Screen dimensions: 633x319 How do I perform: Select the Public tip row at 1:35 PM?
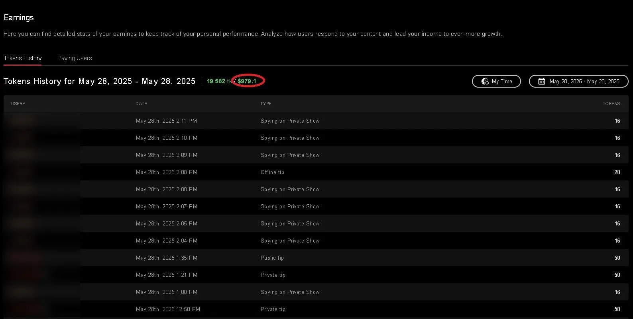[272, 258]
